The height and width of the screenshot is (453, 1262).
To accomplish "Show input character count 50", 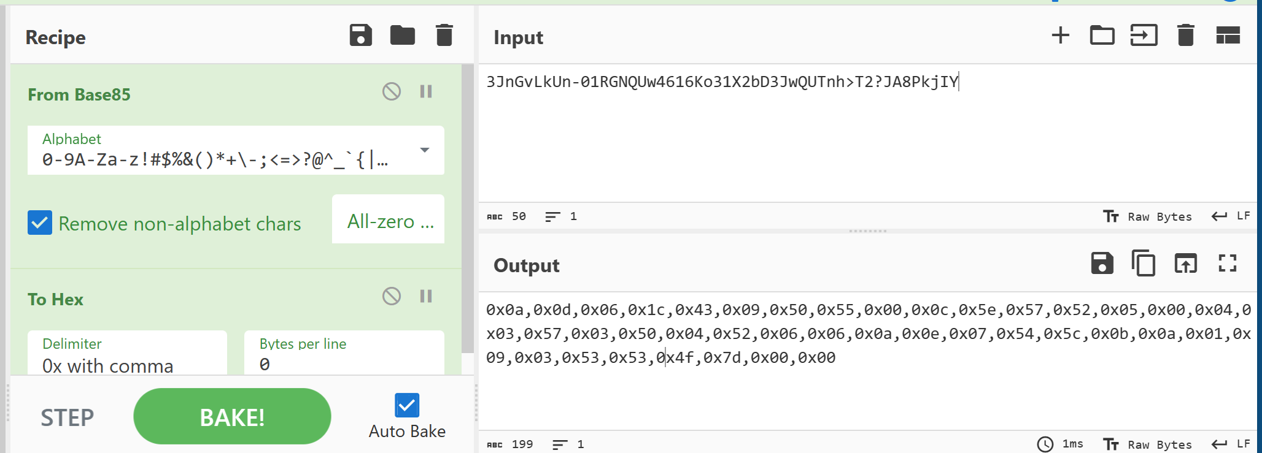I will coord(506,216).
